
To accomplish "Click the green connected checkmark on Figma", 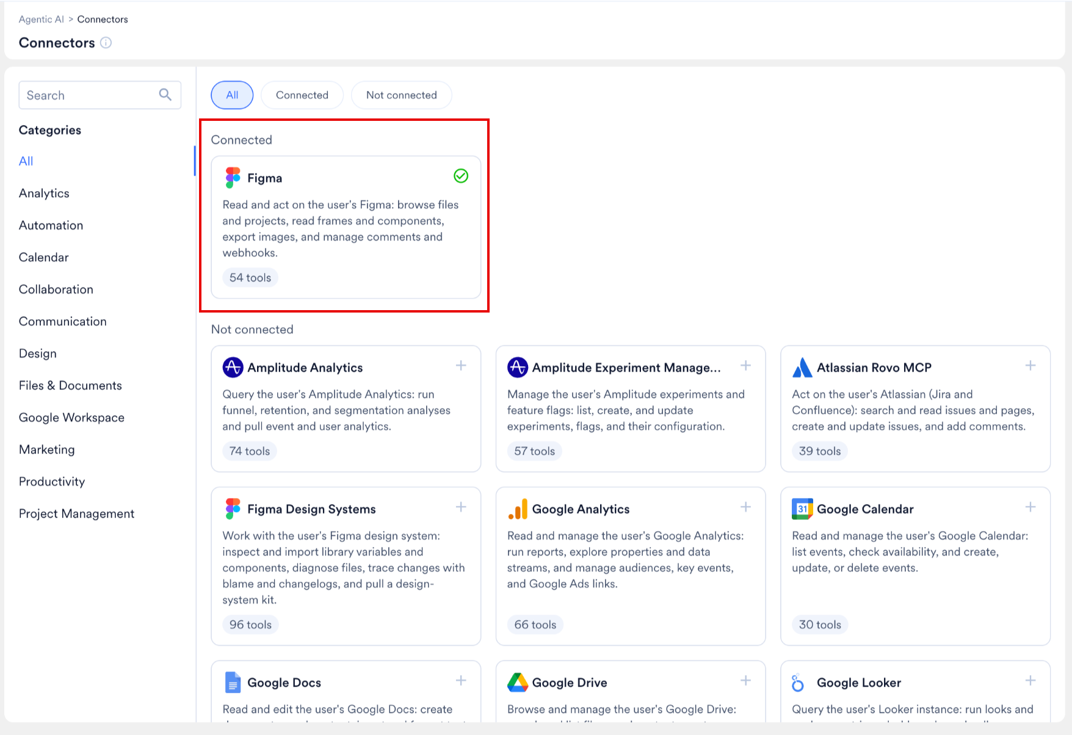I will (461, 176).
